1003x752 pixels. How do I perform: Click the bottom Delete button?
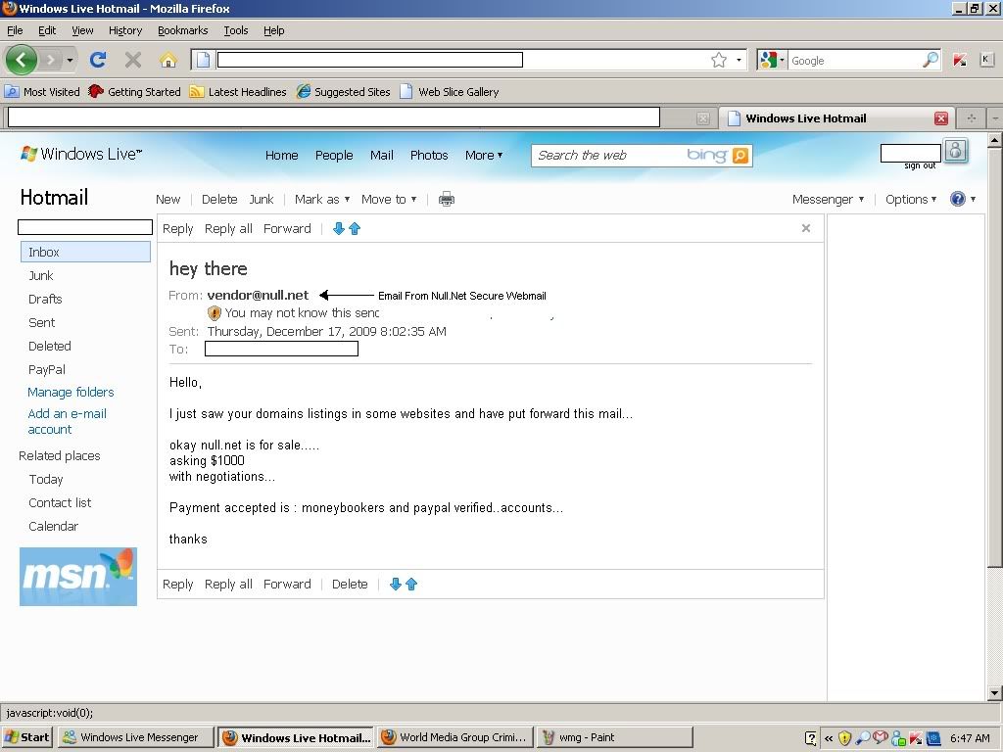coord(350,584)
